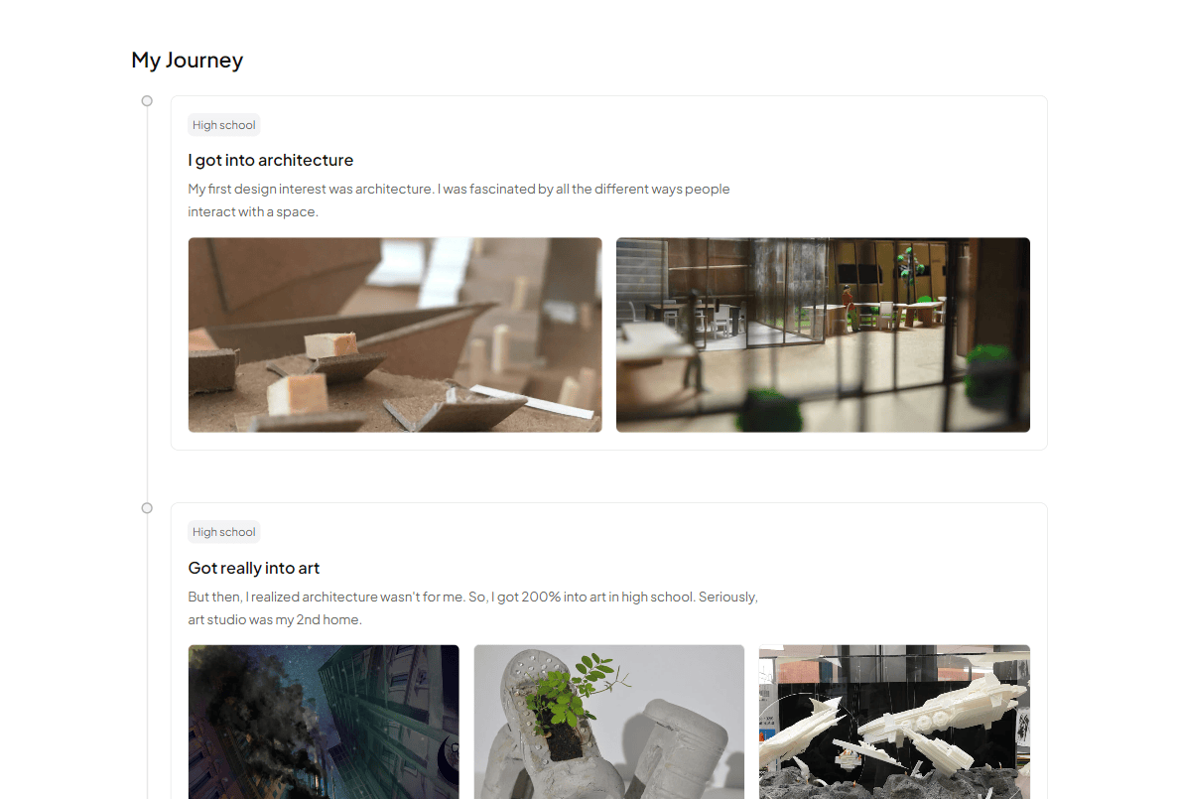Viewport: 1179px width, 799px height.
Task: Select the High school tag above architecture heading
Action: pos(224,125)
